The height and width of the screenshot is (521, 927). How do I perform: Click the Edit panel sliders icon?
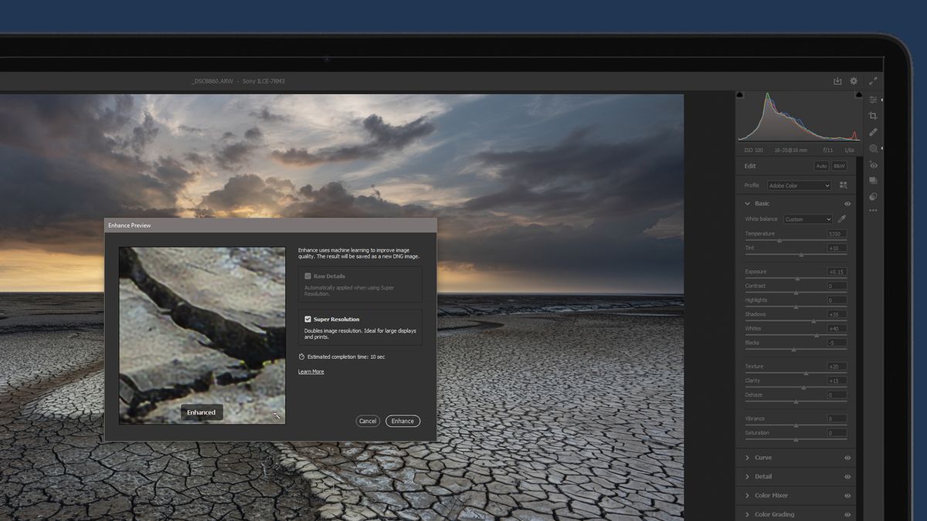pyautogui.click(x=873, y=100)
